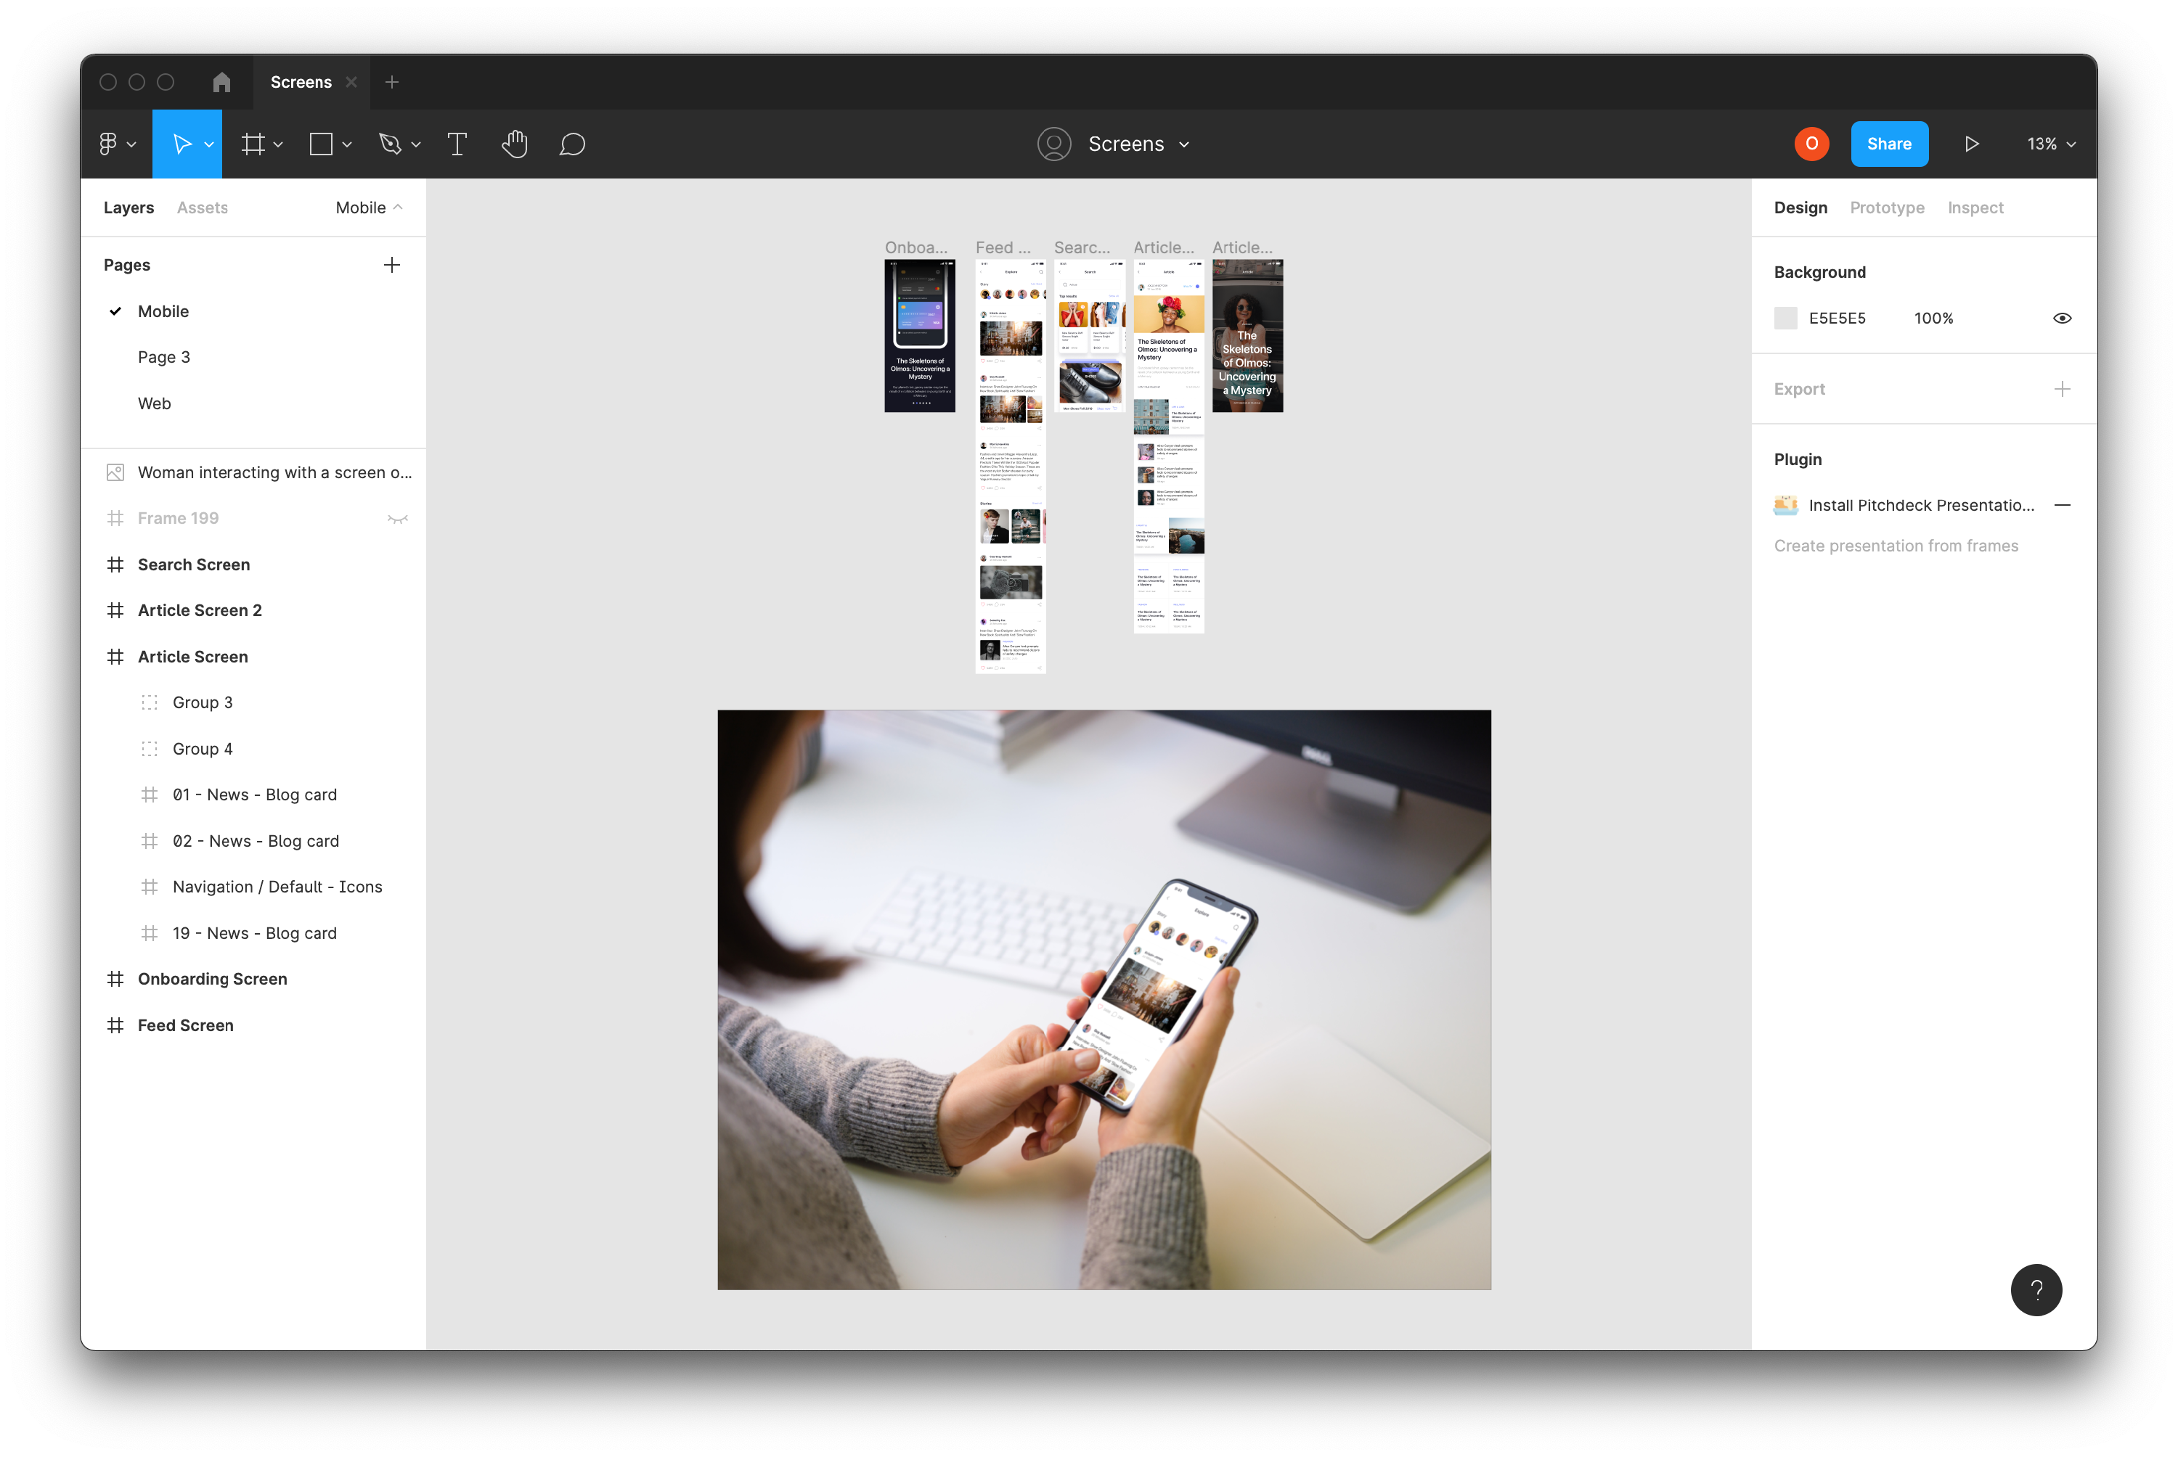Toggle background visibility eye icon
Image resolution: width=2178 pixels, height=1457 pixels.
[2061, 318]
